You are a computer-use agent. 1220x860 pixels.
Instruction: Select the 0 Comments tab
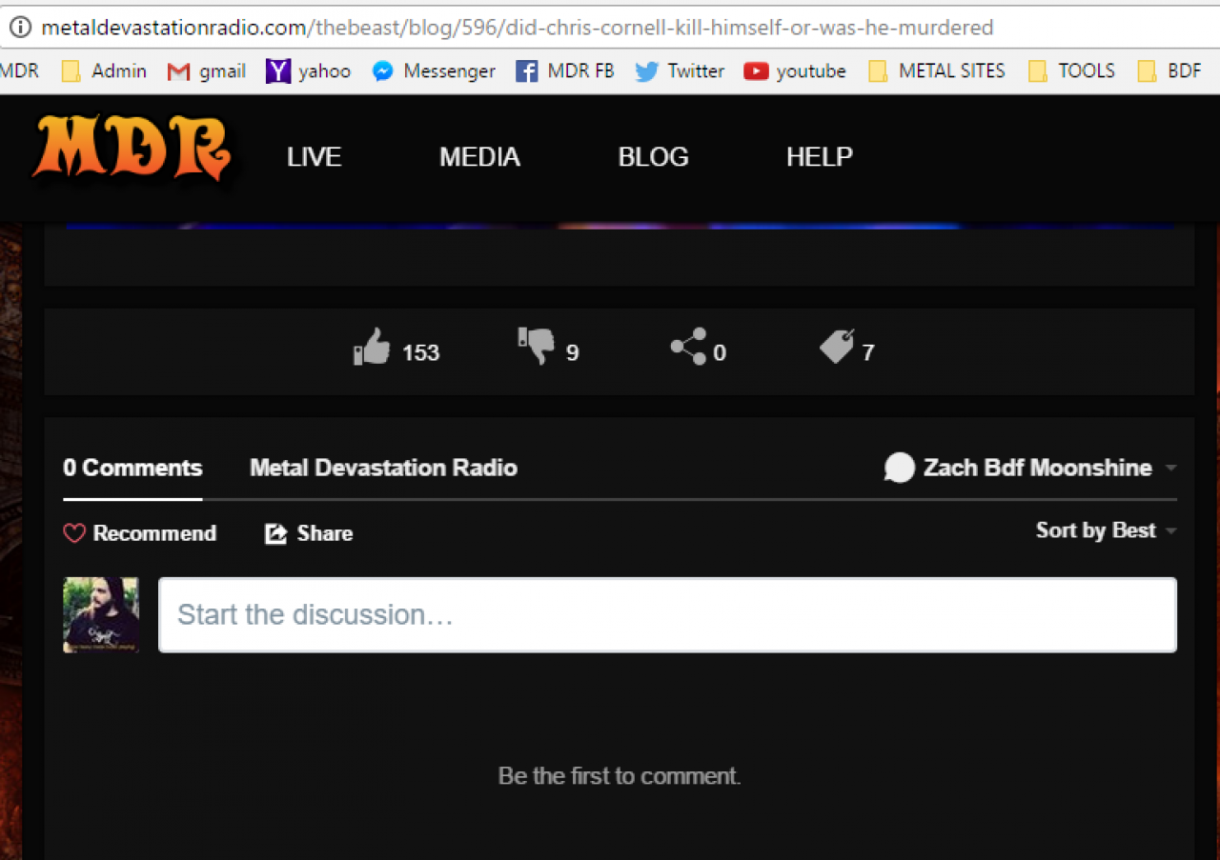pyautogui.click(x=132, y=468)
